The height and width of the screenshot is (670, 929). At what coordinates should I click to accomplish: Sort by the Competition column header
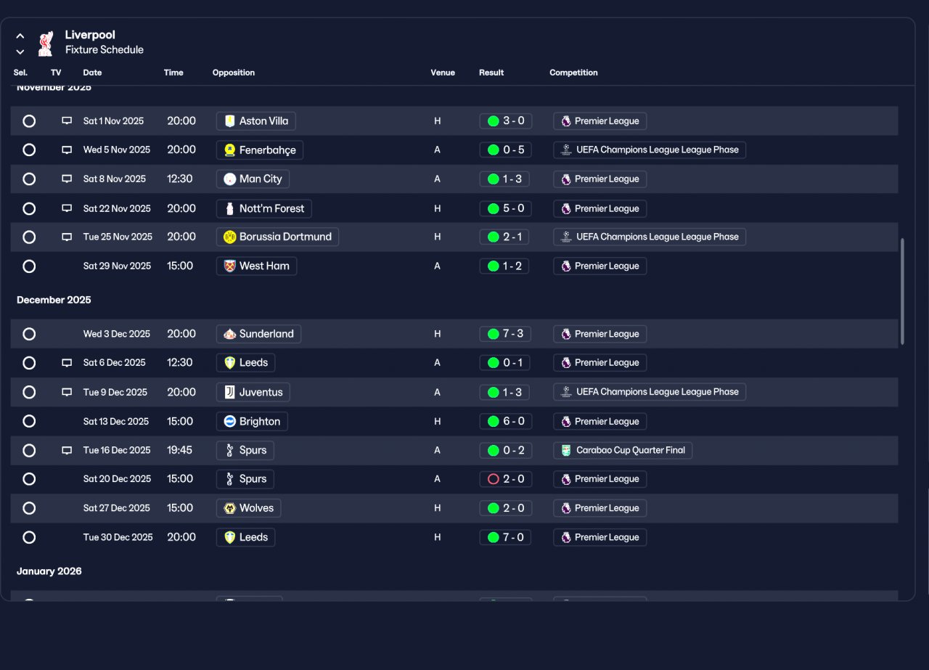coord(573,73)
